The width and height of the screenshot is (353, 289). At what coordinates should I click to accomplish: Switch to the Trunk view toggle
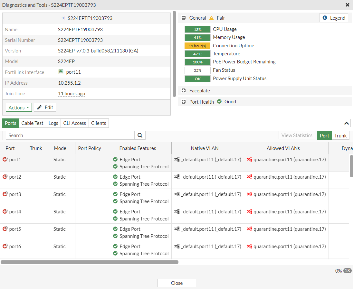point(340,135)
